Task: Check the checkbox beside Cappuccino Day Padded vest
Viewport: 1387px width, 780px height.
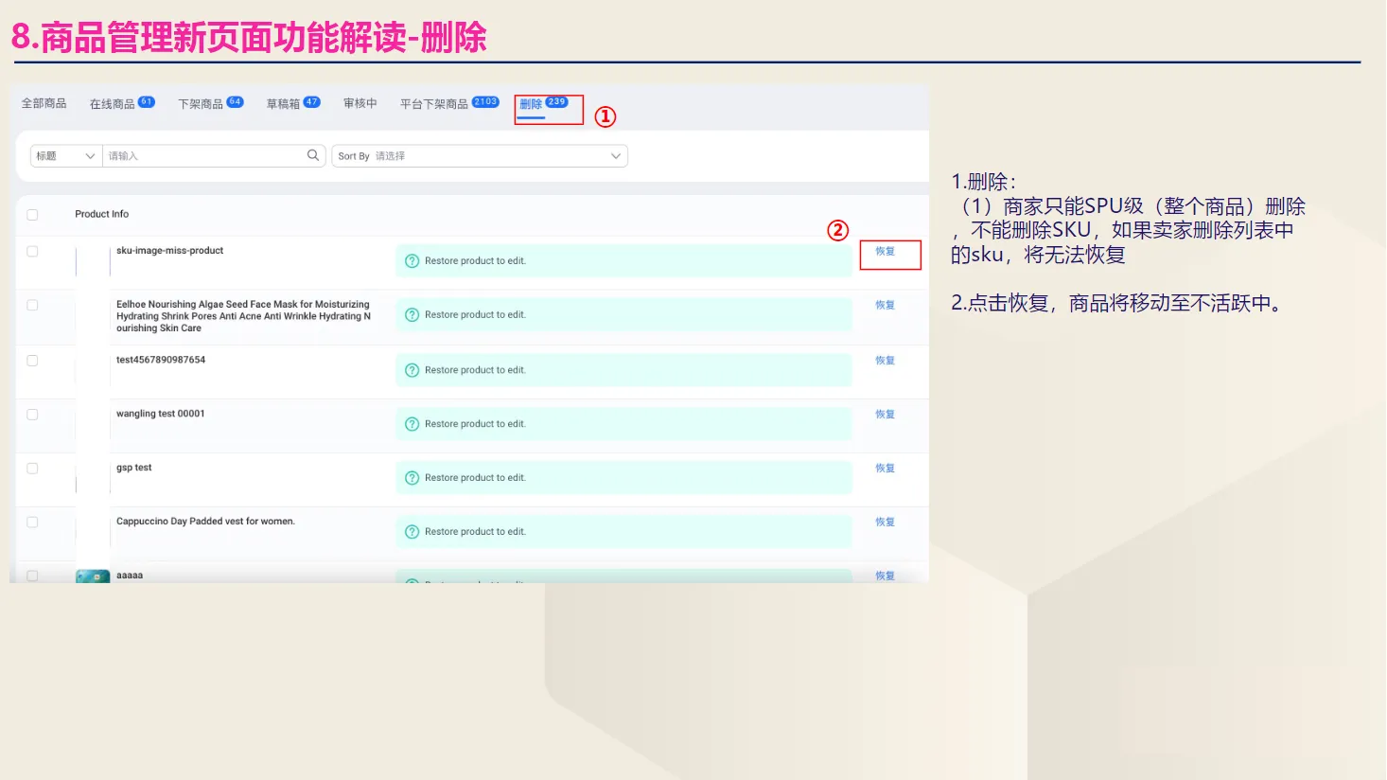Action: click(32, 522)
